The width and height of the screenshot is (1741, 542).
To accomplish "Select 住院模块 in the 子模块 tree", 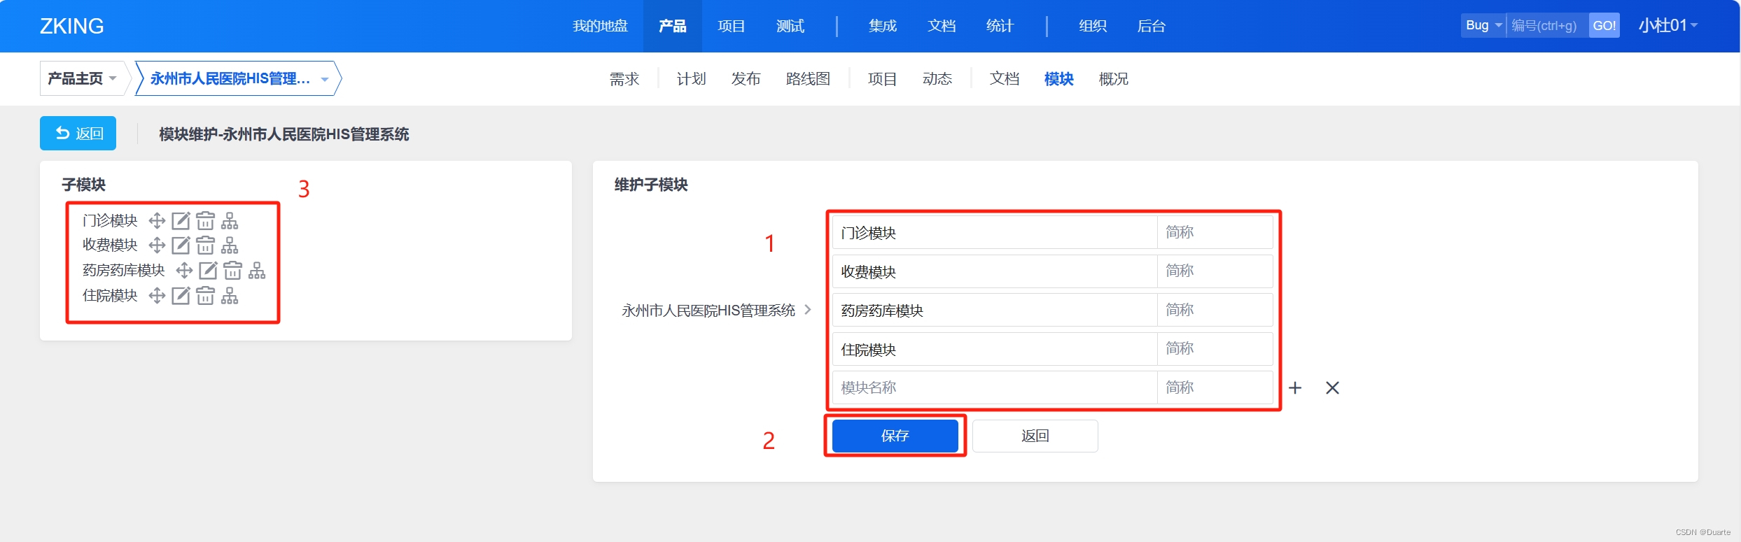I will point(110,296).
